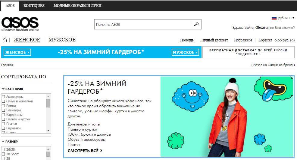The width and height of the screenshot is (297, 160).
Task: Click the category list scrollbar thumb
Action: (48, 103)
